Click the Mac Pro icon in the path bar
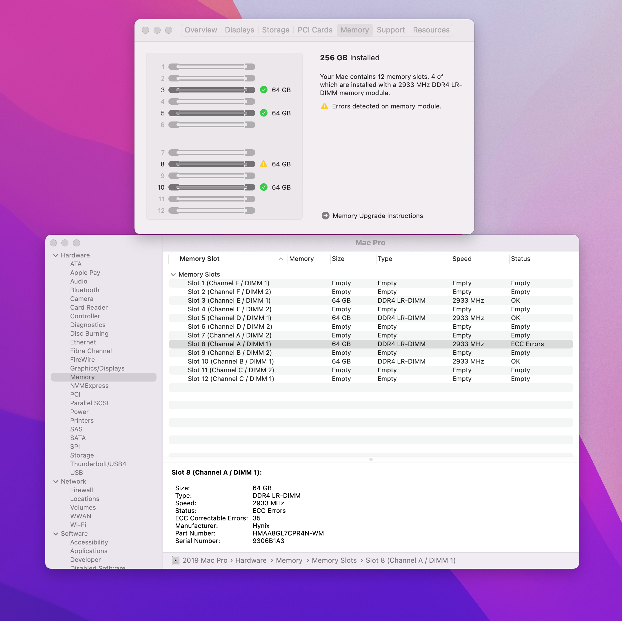Viewport: 622px width, 621px height. [175, 560]
